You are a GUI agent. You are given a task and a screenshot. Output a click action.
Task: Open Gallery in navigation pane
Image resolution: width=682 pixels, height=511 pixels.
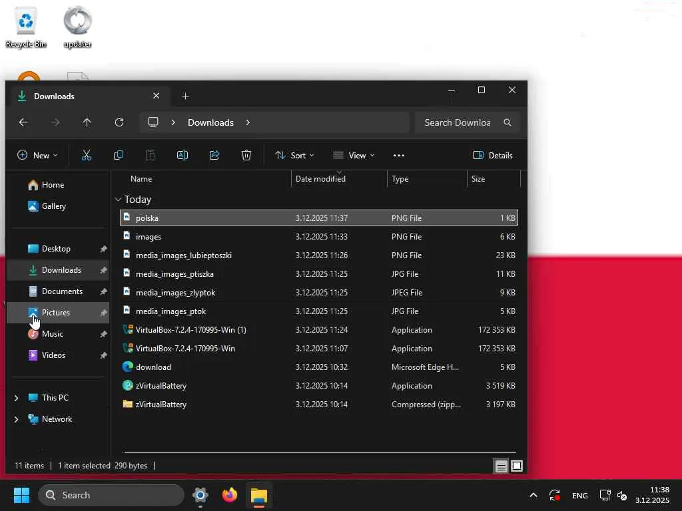[x=57, y=206]
